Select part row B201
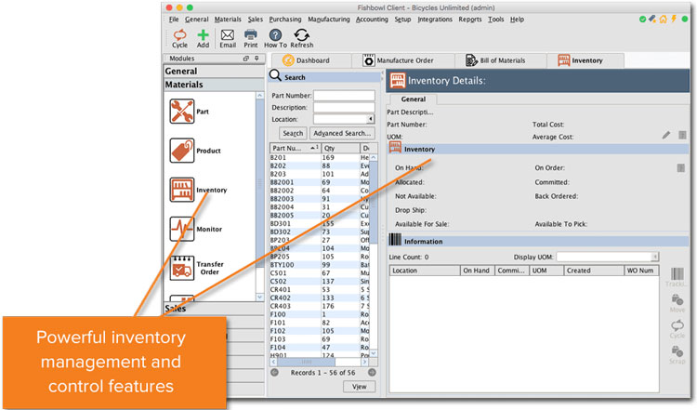Viewport: 697px width, 410px height. click(320, 157)
